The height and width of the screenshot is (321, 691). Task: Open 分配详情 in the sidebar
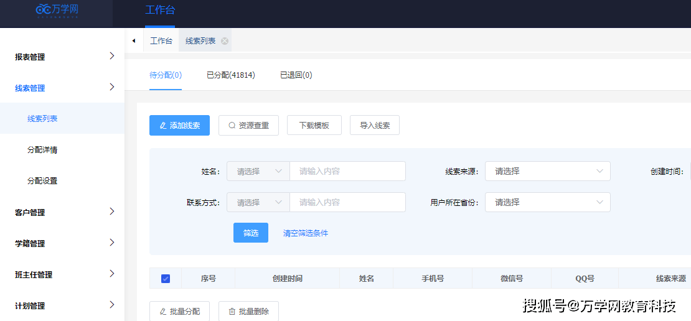click(x=42, y=150)
